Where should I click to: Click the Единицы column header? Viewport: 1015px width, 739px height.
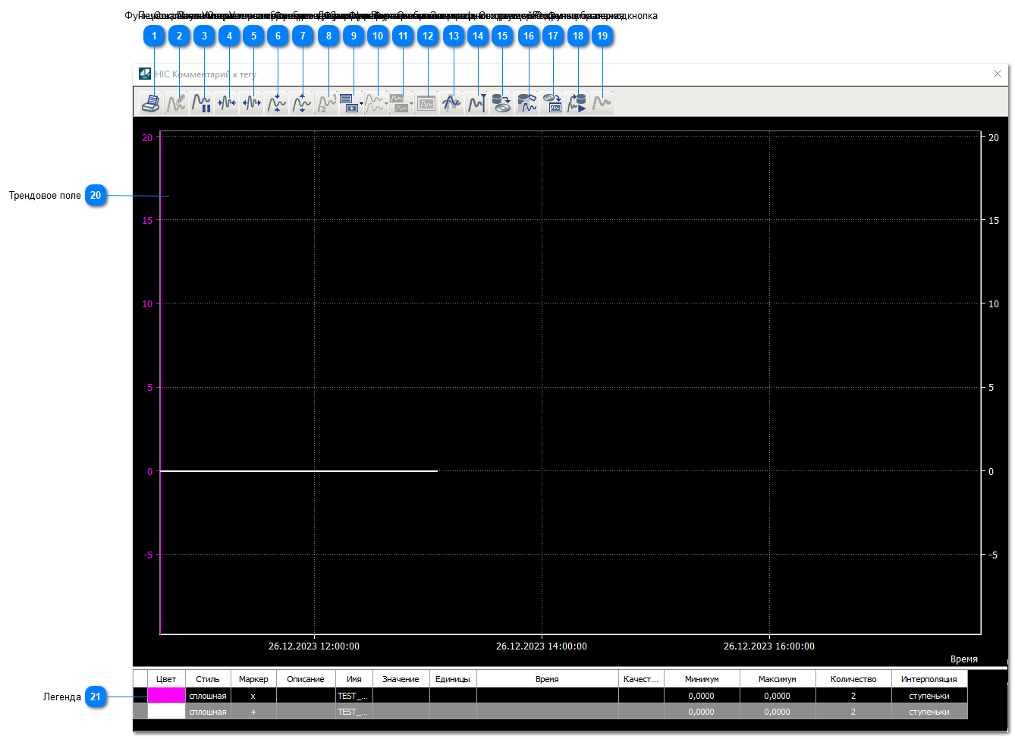pos(453,679)
